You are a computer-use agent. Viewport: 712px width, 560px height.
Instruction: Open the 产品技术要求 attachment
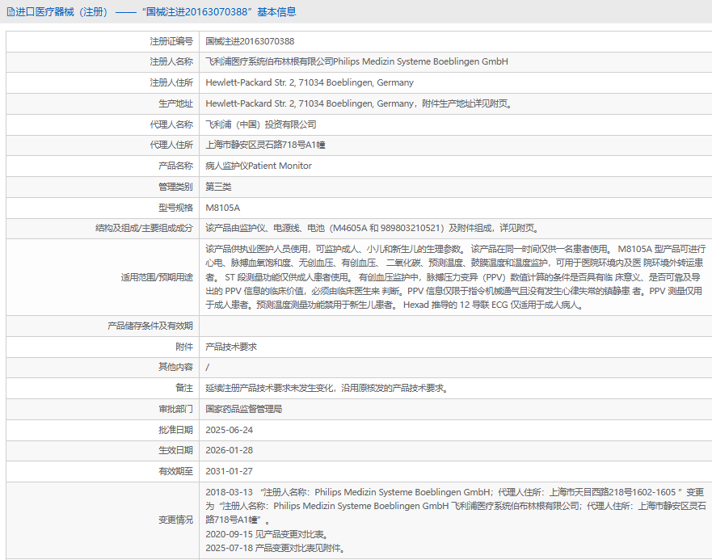click(231, 347)
